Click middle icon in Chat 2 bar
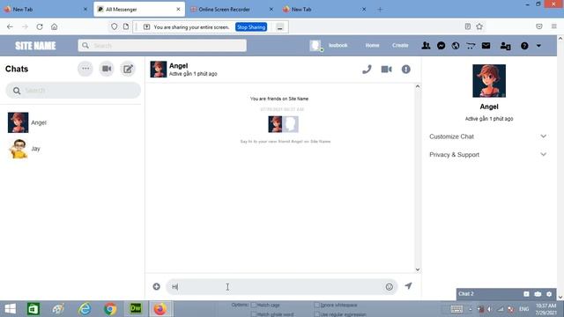Image resolution: width=564 pixels, height=317 pixels. point(538,294)
